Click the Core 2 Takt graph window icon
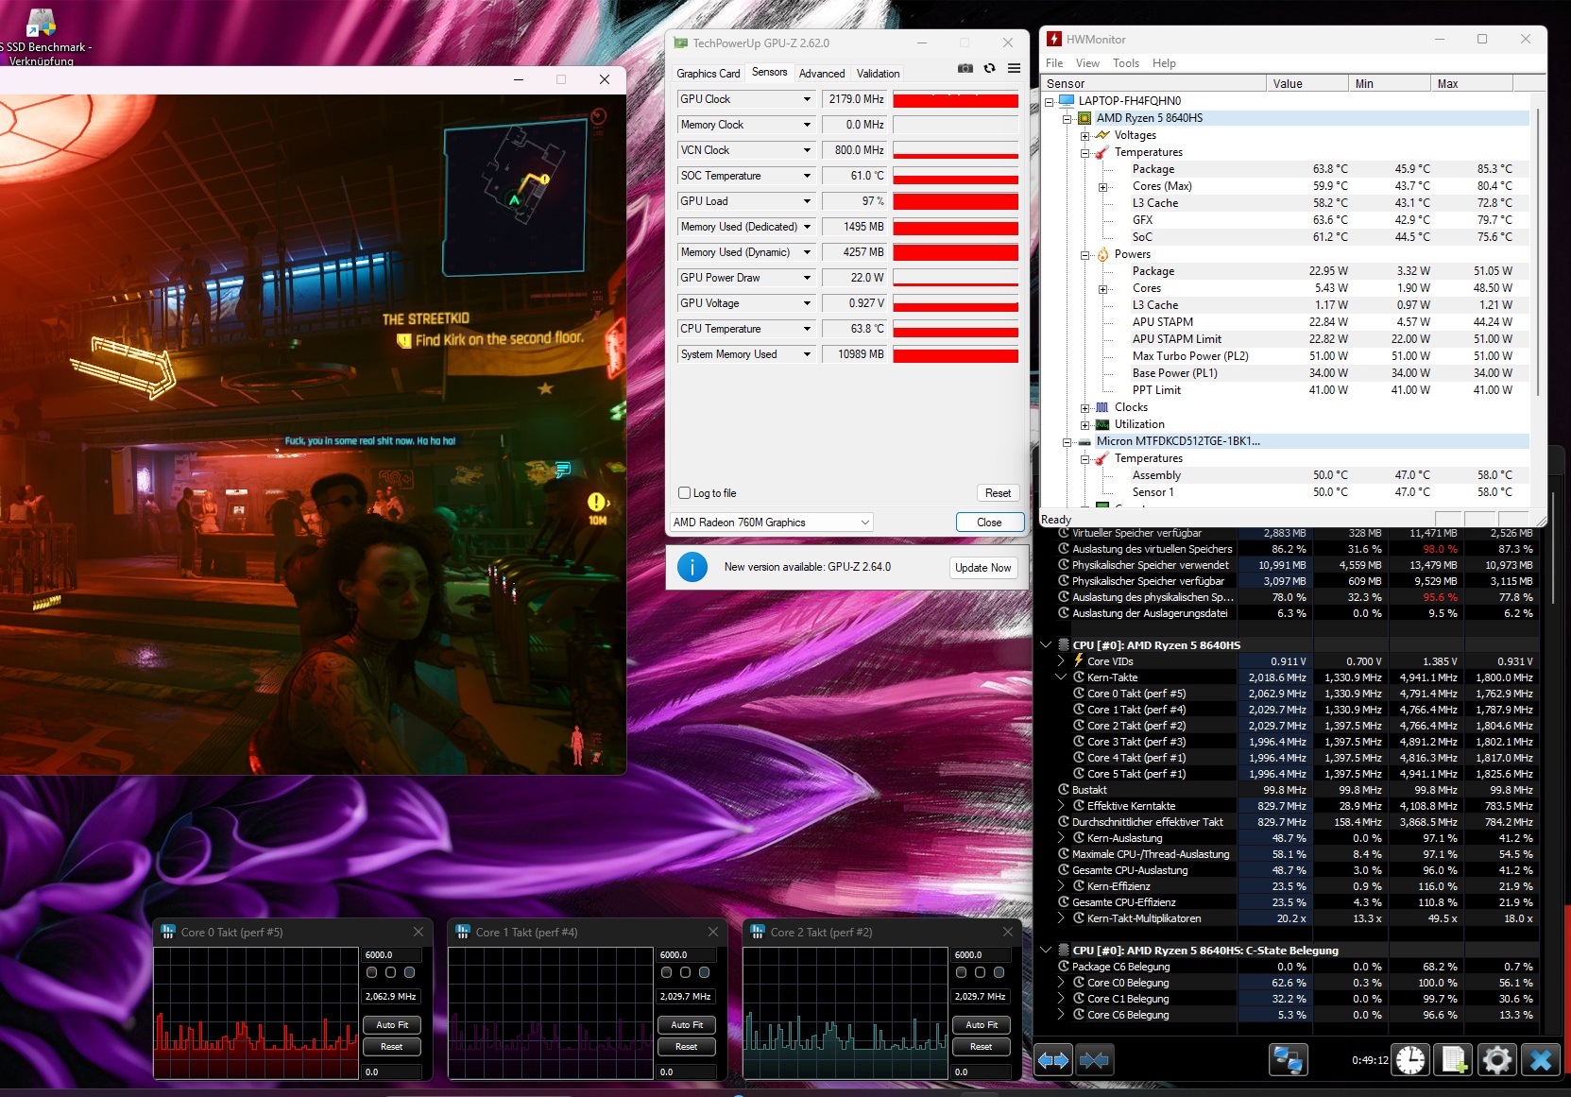Image resolution: width=1571 pixels, height=1097 pixels. 758,932
